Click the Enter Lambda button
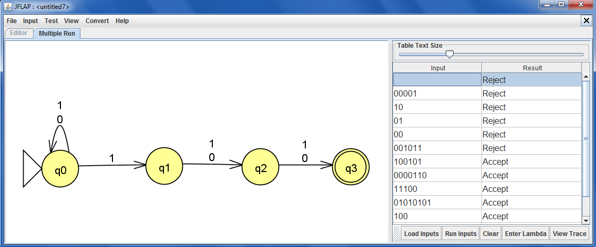 [525, 234]
